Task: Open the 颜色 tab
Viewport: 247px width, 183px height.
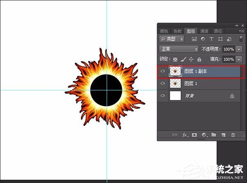Action: tap(164, 31)
